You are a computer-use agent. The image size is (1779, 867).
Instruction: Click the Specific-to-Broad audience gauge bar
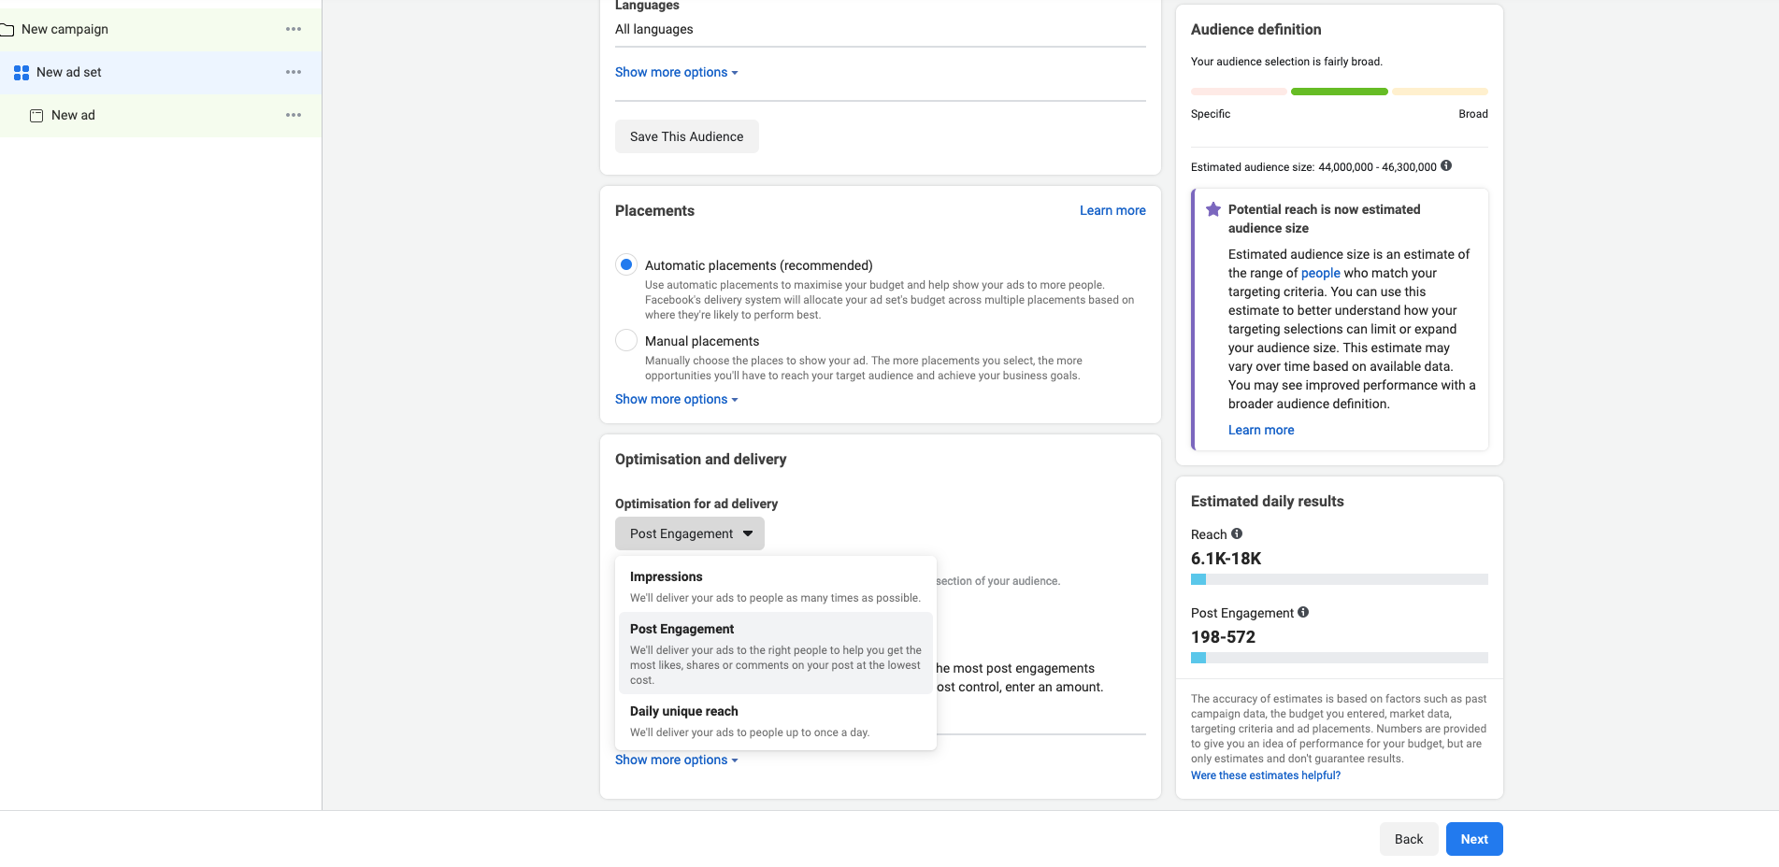tap(1339, 92)
